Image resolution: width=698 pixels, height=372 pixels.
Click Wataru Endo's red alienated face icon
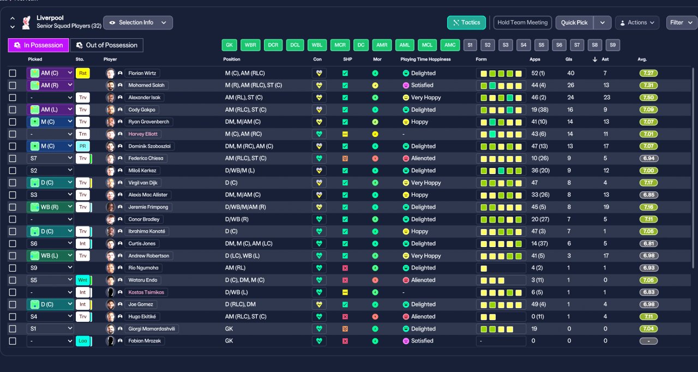pos(406,280)
